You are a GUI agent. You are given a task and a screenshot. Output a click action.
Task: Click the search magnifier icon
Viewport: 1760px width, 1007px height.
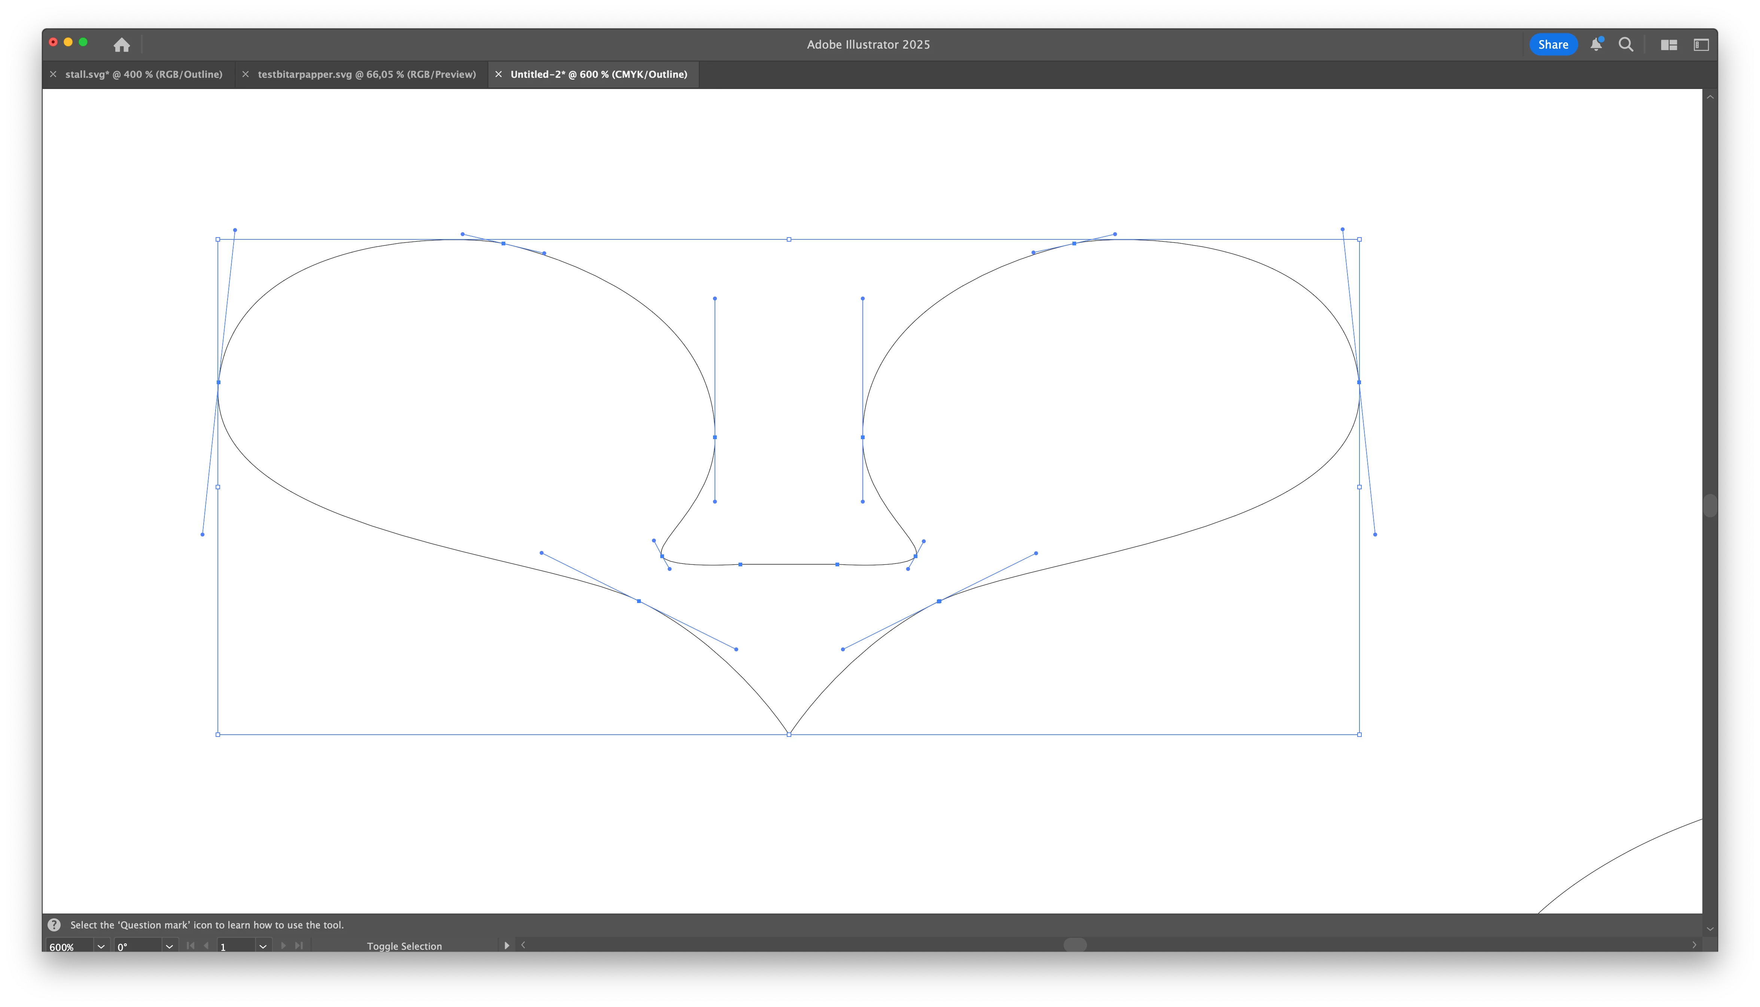(x=1626, y=45)
